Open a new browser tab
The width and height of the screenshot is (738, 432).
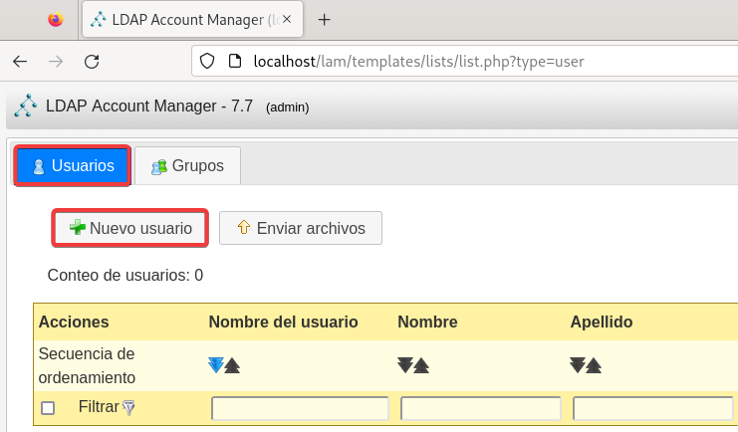coord(324,19)
